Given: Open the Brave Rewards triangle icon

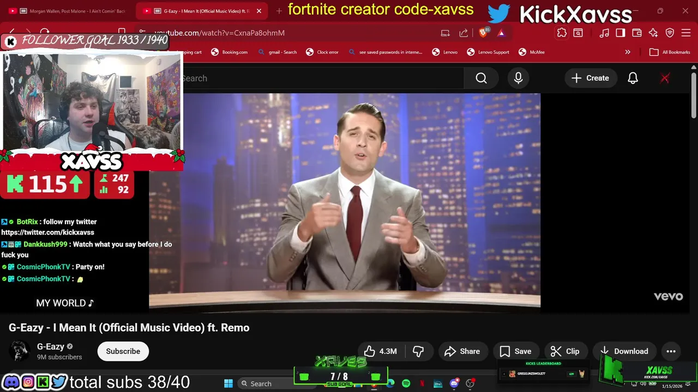Looking at the screenshot, I should [501, 33].
